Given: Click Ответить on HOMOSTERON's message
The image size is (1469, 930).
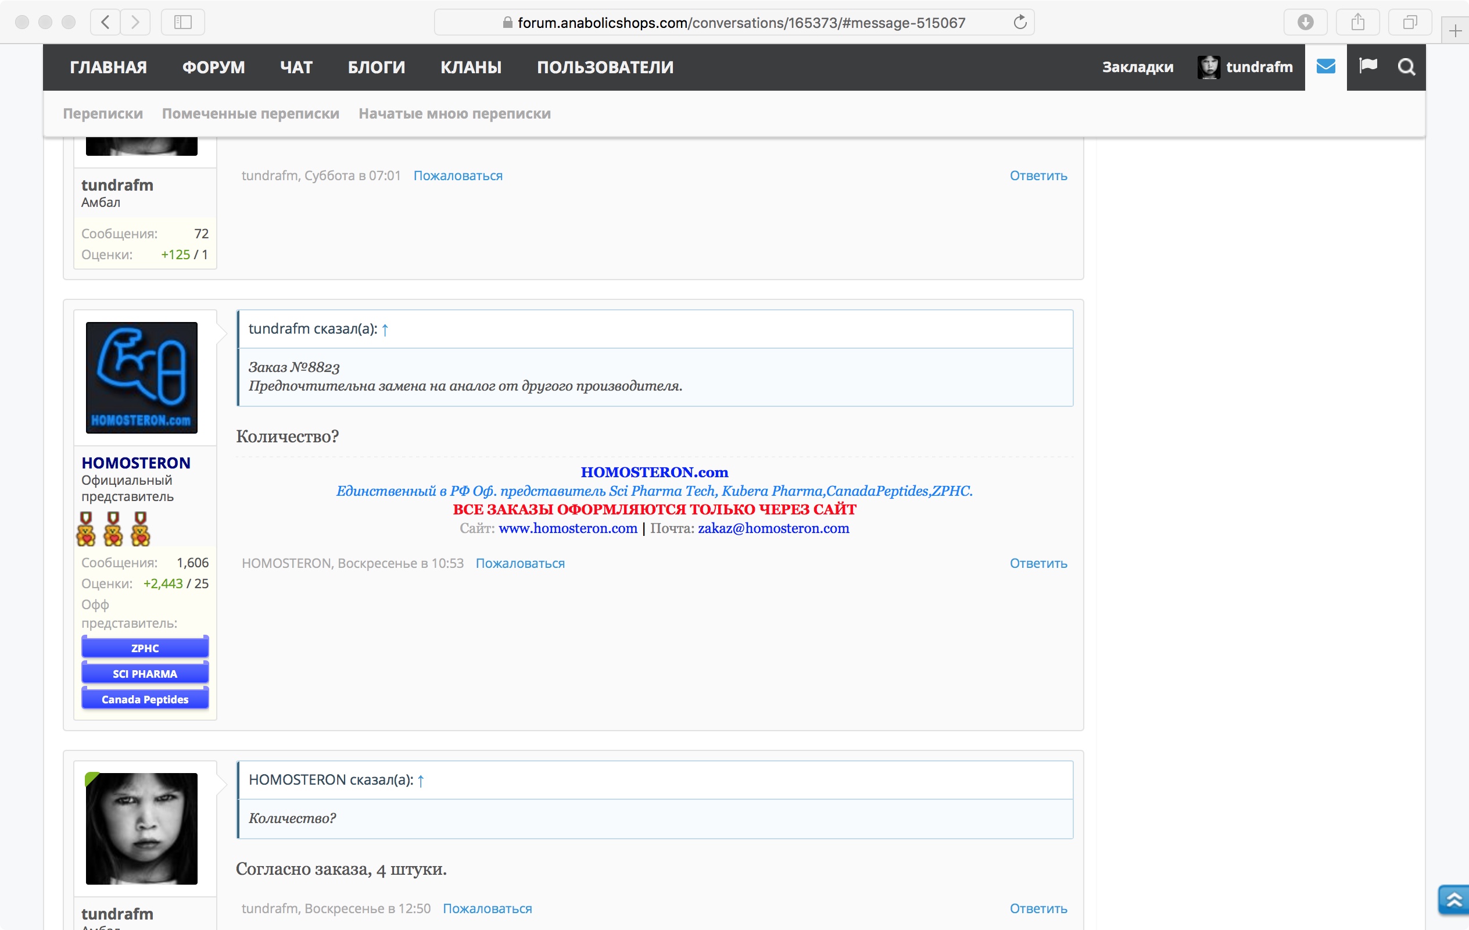Looking at the screenshot, I should tap(1038, 563).
